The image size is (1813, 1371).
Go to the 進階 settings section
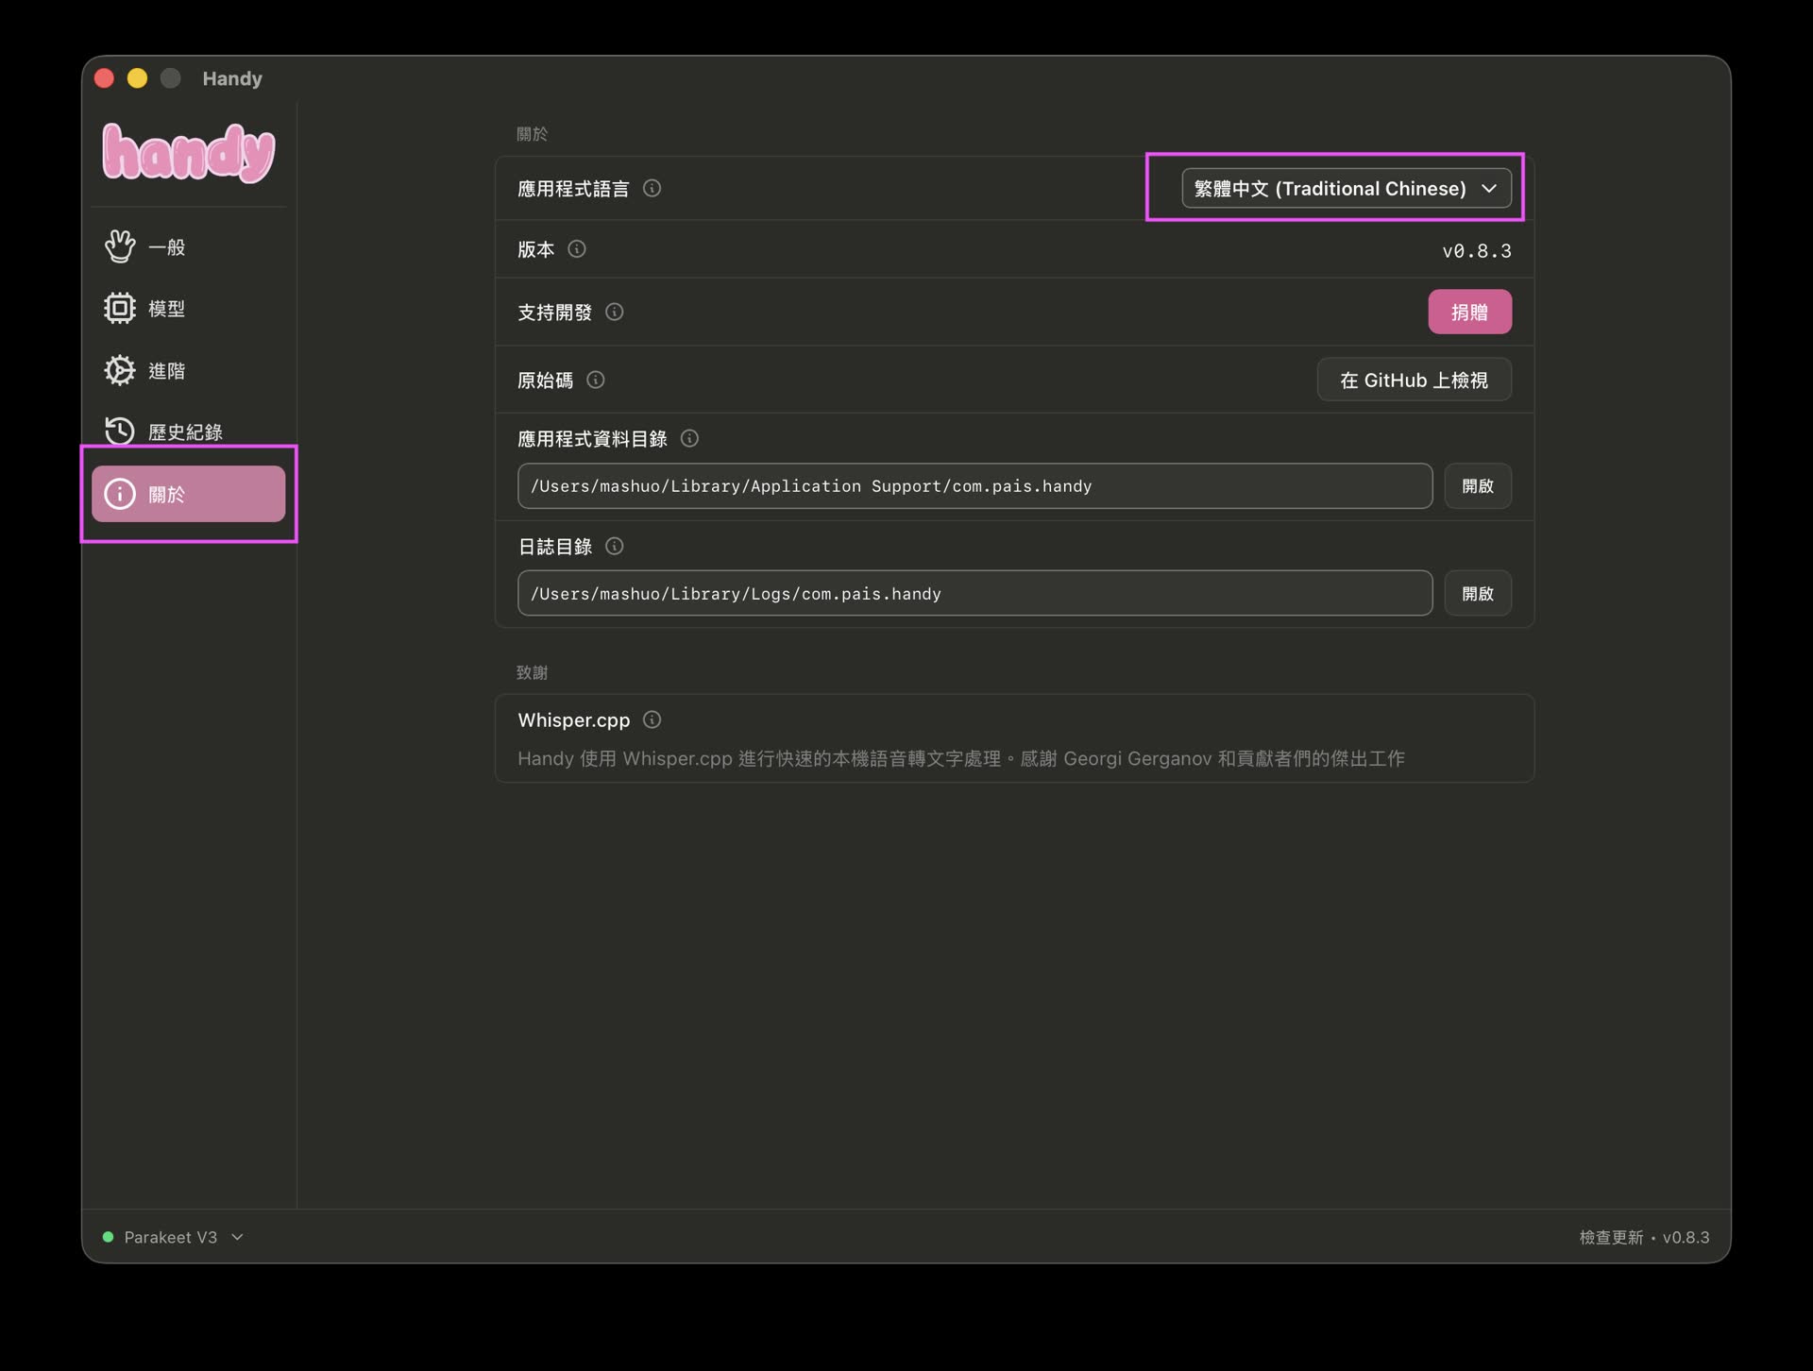coord(188,370)
